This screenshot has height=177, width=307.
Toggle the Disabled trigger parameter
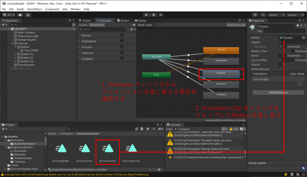tap(122, 58)
